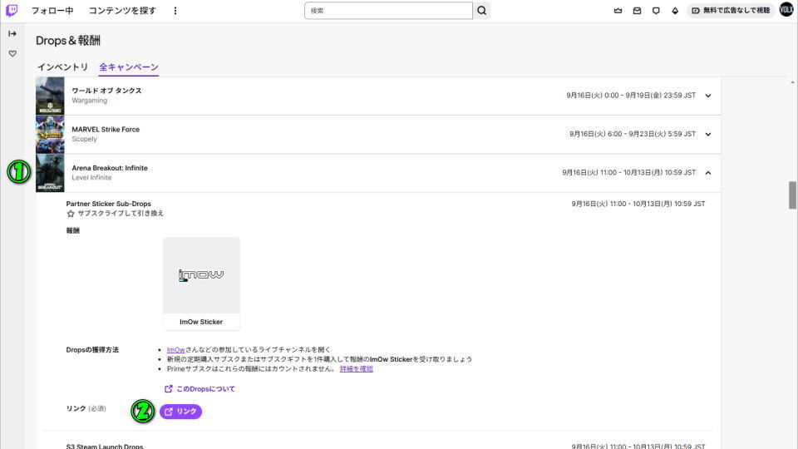Click the ImOw Sticker reward image
Viewport: 798px width, 449px height.
click(201, 275)
